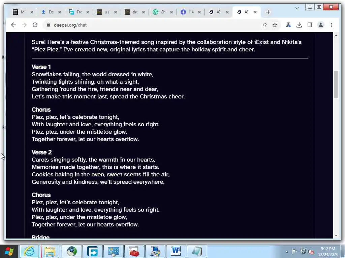Switch to the first 'AI' tab
The width and height of the screenshot is (345, 258).
click(x=216, y=12)
